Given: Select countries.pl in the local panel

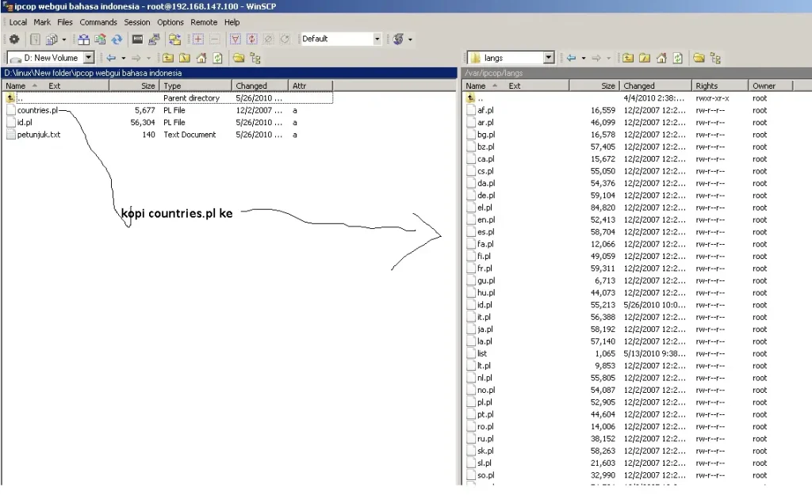Looking at the screenshot, I should (x=37, y=110).
